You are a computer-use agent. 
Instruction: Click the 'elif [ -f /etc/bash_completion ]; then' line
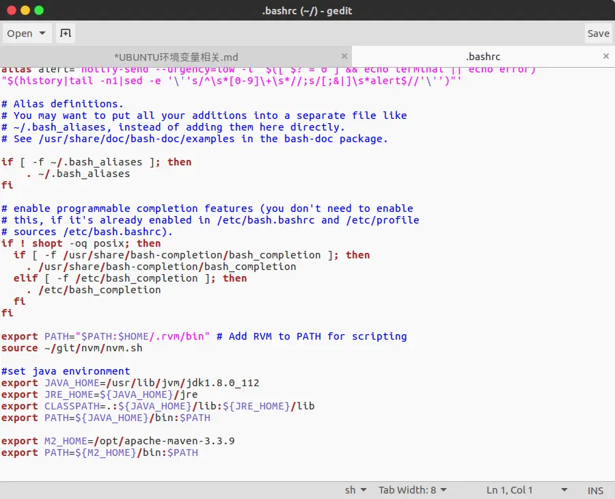point(131,278)
